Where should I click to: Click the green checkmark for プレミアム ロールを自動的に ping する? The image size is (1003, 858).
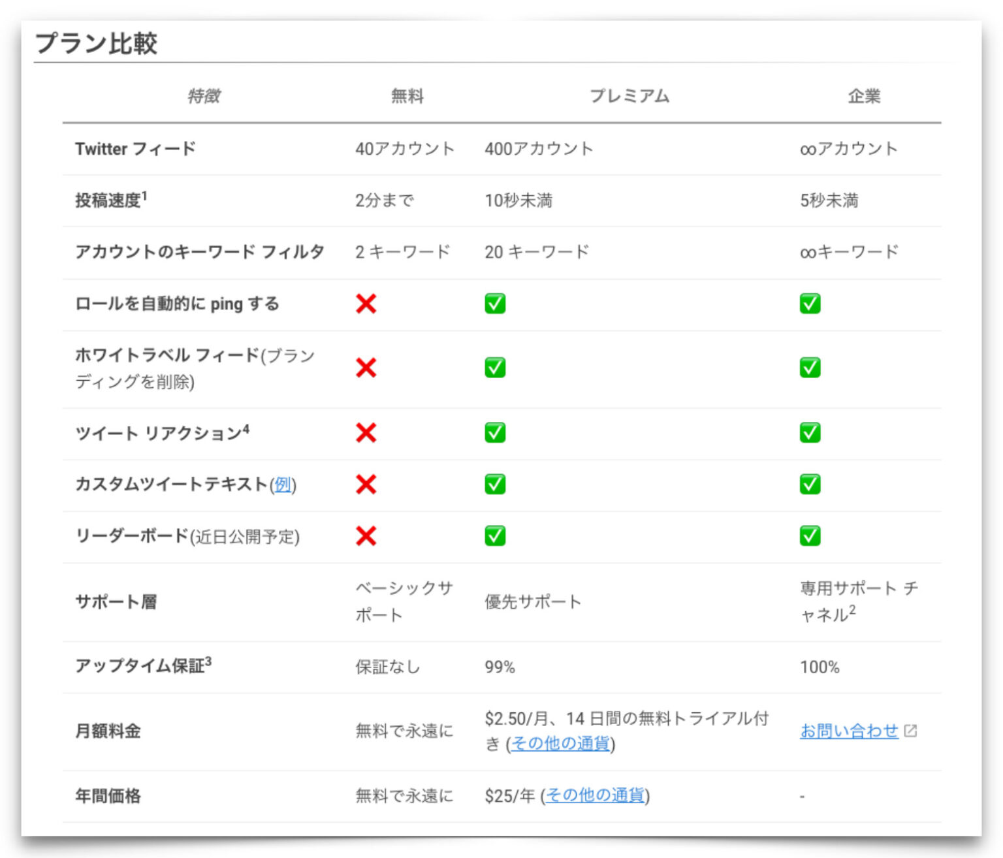(x=495, y=303)
